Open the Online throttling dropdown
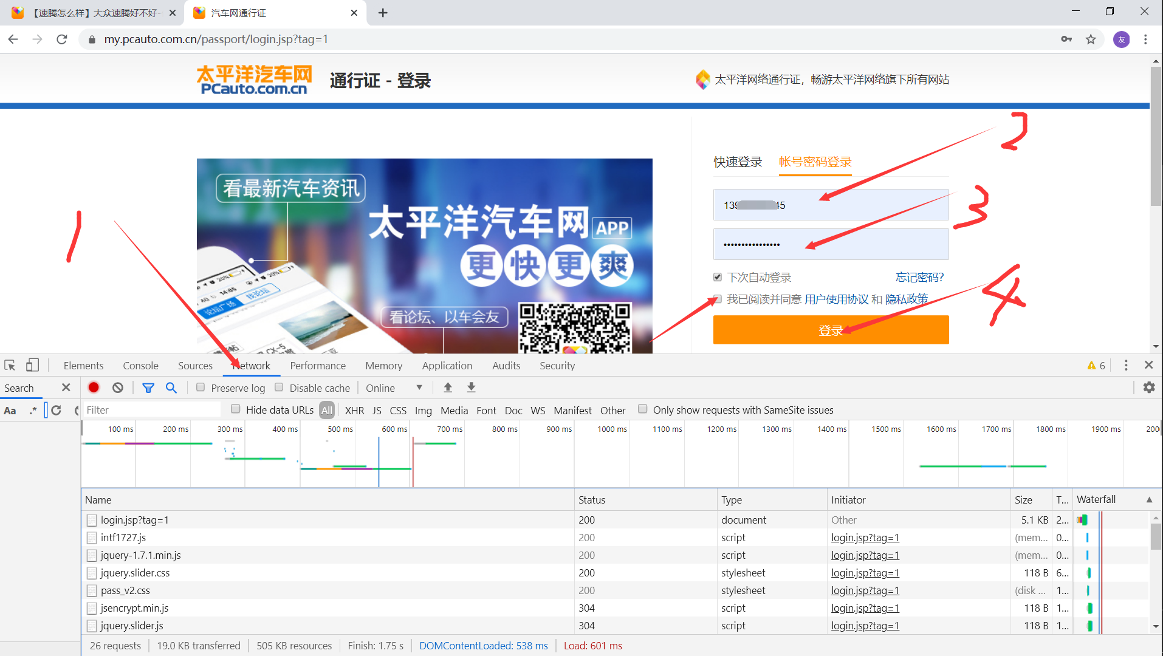The height and width of the screenshot is (656, 1163). coord(394,388)
